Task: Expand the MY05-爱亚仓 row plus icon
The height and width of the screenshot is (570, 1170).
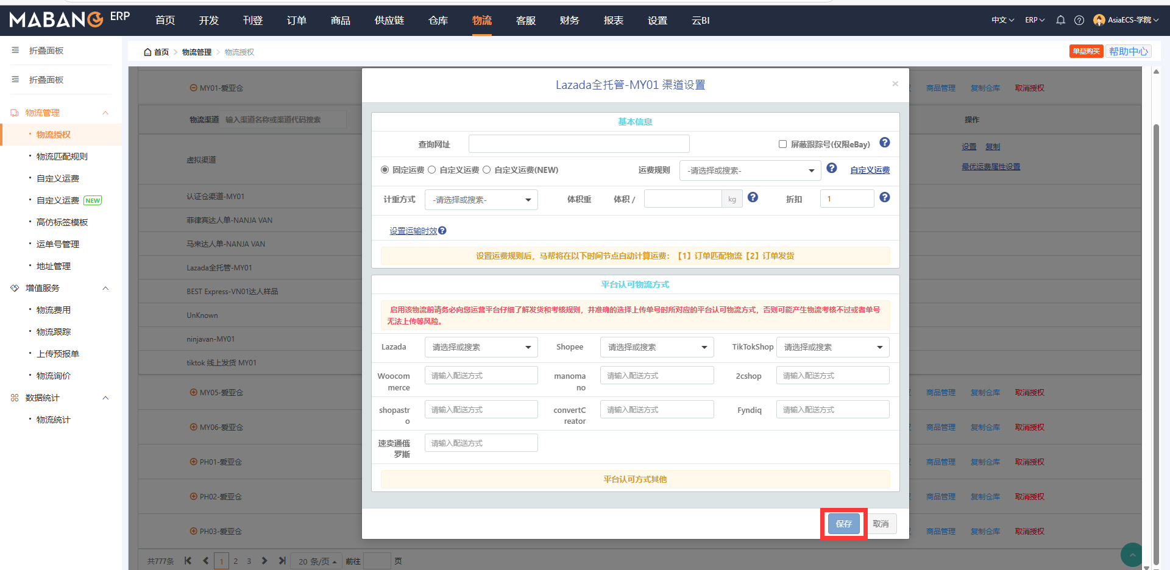Action: 193,392
